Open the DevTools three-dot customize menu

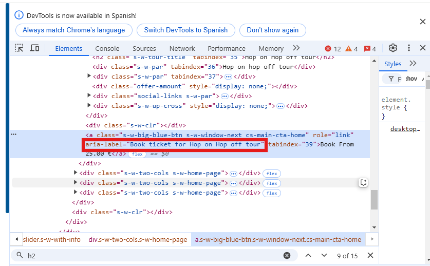(408, 48)
